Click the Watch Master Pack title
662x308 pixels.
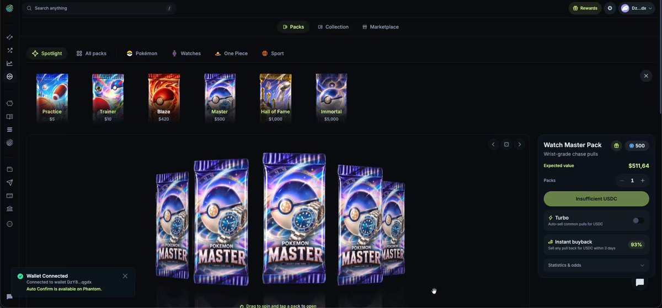(573, 145)
